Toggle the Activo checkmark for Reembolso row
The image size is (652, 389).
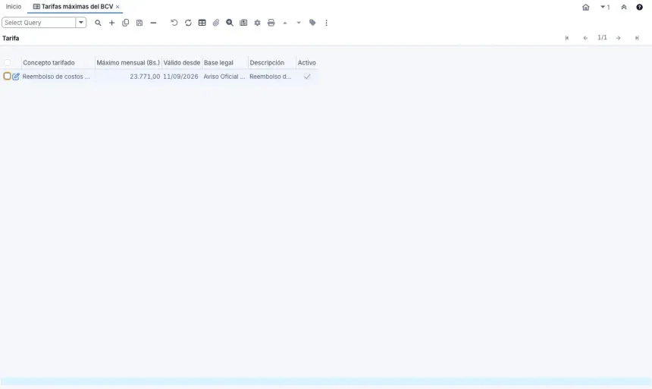point(307,77)
